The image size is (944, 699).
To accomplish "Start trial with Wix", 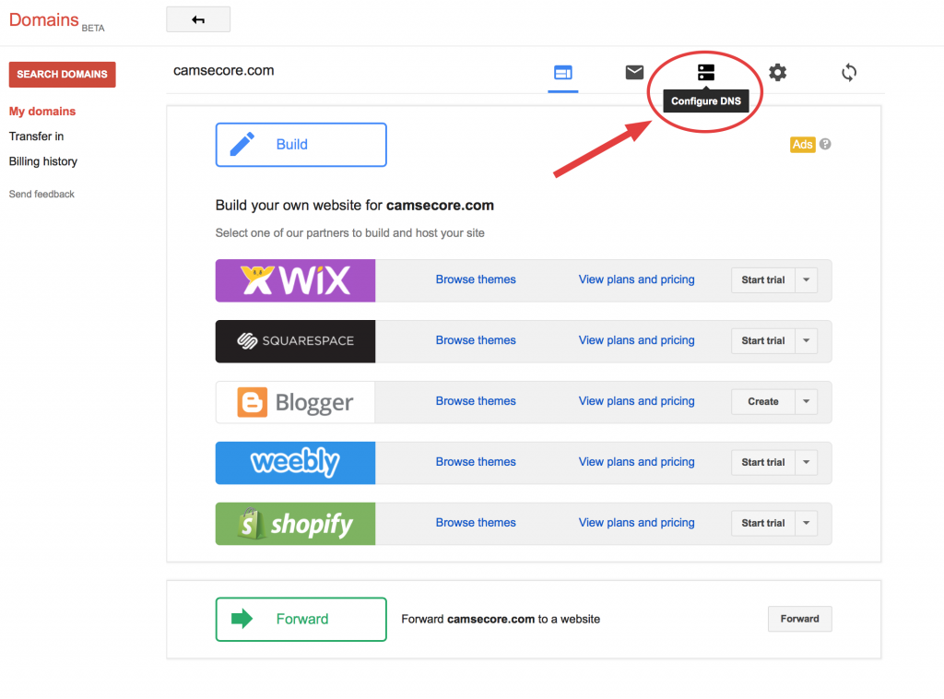I will coord(762,280).
